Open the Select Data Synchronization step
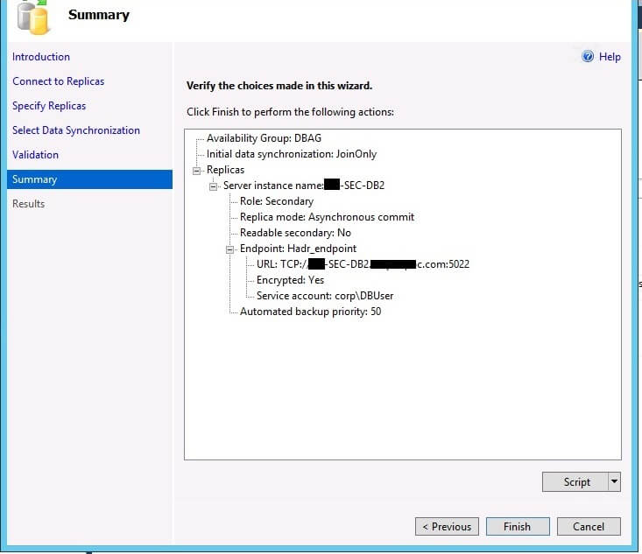This screenshot has height=554, width=642. [x=76, y=130]
